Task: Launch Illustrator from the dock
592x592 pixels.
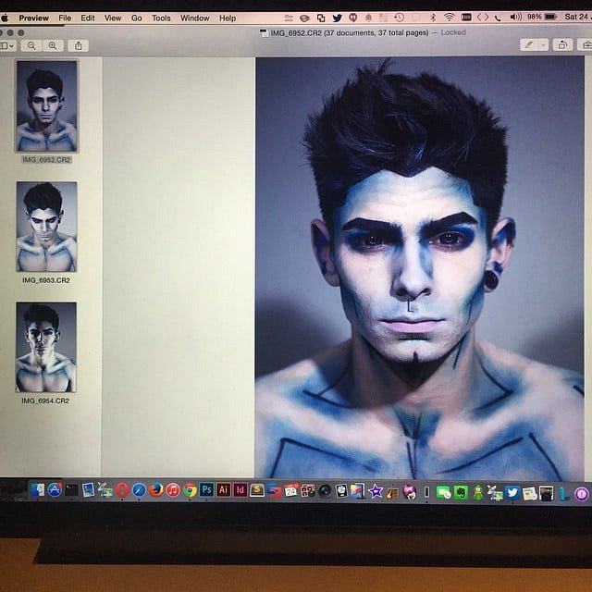Action: pyautogui.click(x=223, y=490)
